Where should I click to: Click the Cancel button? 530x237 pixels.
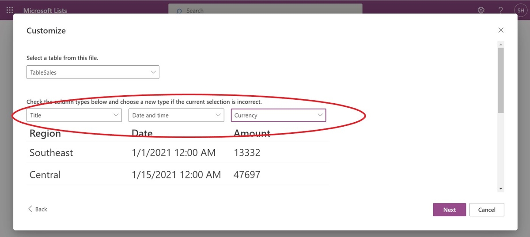[486, 210]
